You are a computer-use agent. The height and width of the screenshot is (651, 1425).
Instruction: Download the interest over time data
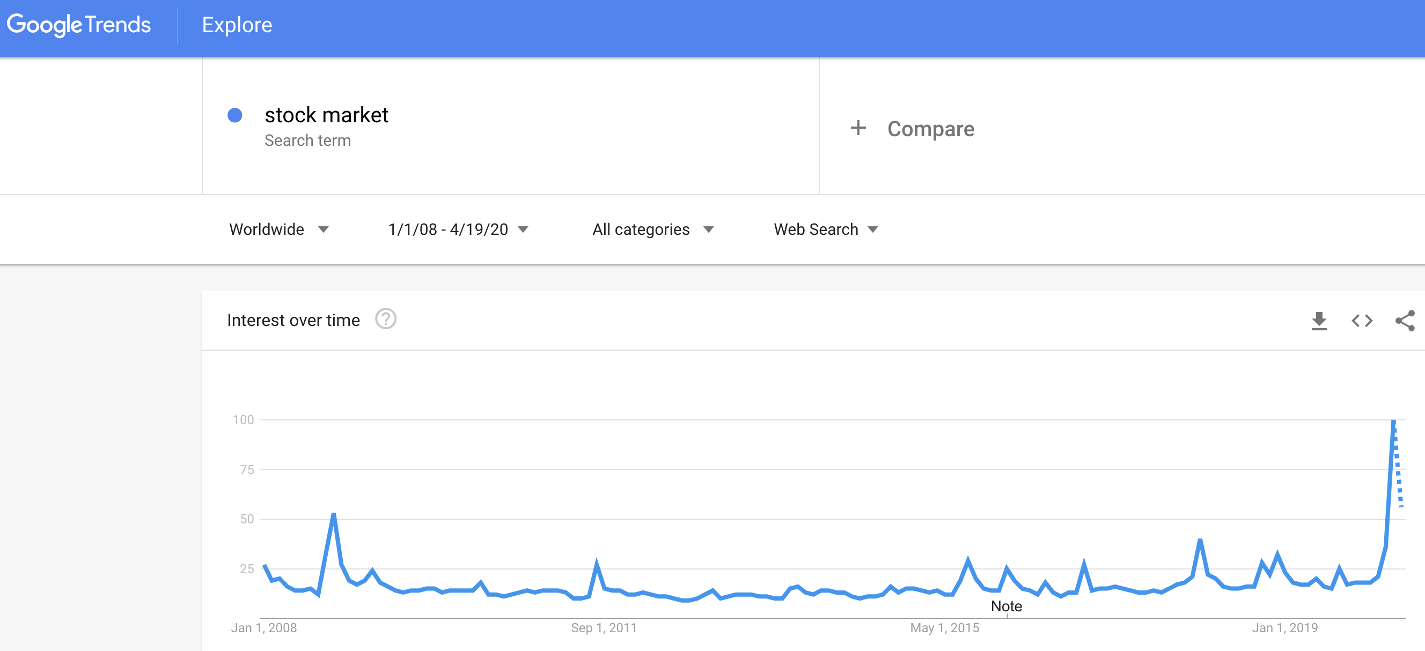point(1319,320)
